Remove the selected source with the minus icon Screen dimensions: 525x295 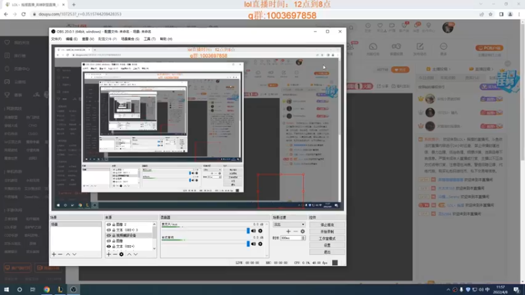coord(115,254)
